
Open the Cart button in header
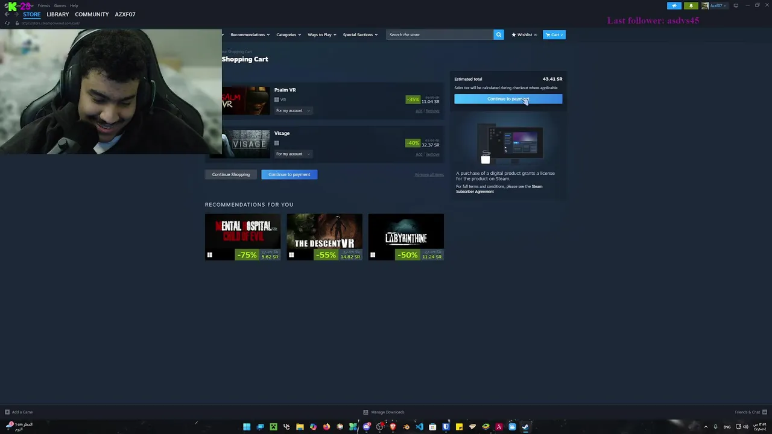pos(554,34)
